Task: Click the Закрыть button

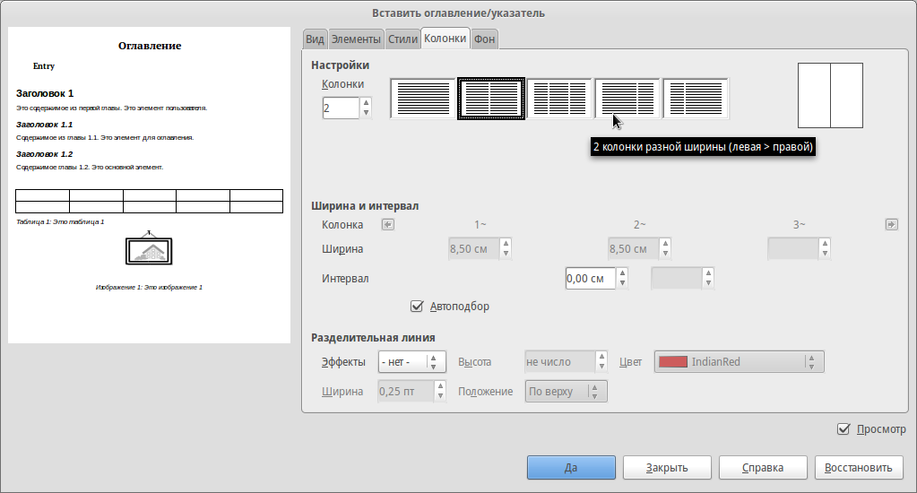Action: [667, 468]
